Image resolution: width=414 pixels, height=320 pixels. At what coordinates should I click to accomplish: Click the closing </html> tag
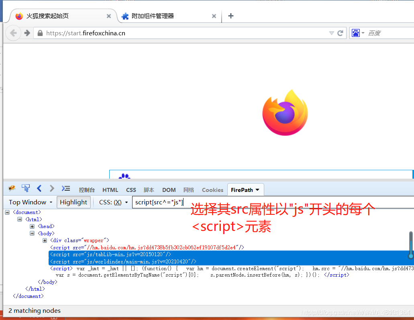35,289
